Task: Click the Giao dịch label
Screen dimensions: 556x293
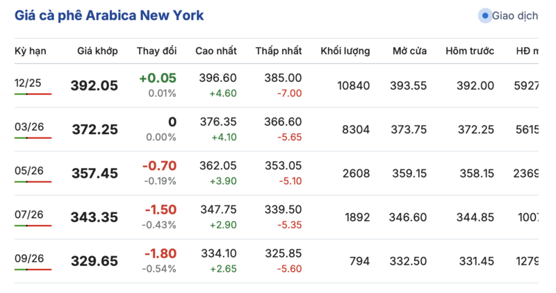Action: coord(514,16)
